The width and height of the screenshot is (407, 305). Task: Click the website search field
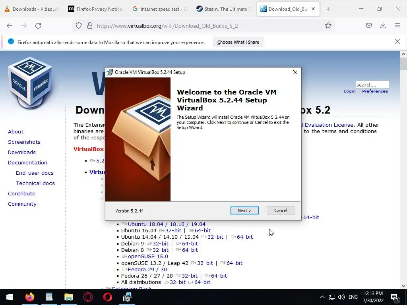[x=372, y=85]
